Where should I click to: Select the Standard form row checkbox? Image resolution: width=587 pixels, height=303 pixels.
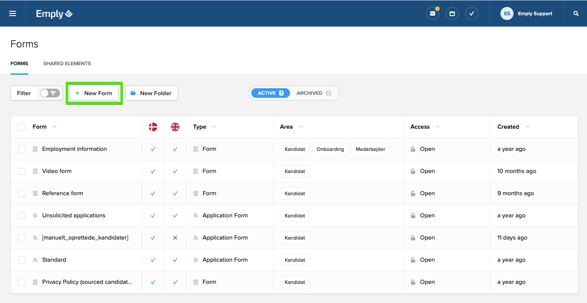(22, 260)
